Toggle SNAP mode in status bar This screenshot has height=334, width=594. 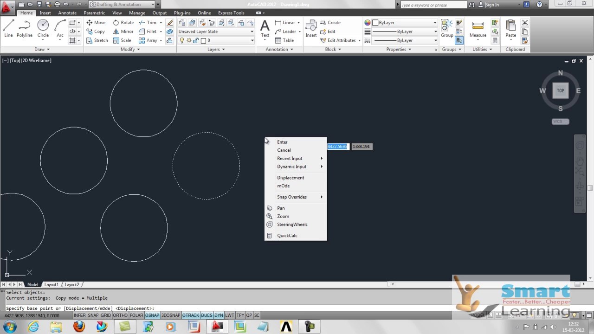[93, 315]
